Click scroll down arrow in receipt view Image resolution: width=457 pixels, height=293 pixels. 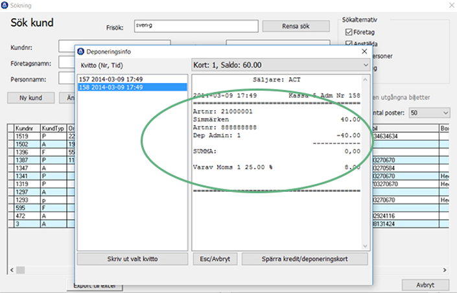pos(365,246)
